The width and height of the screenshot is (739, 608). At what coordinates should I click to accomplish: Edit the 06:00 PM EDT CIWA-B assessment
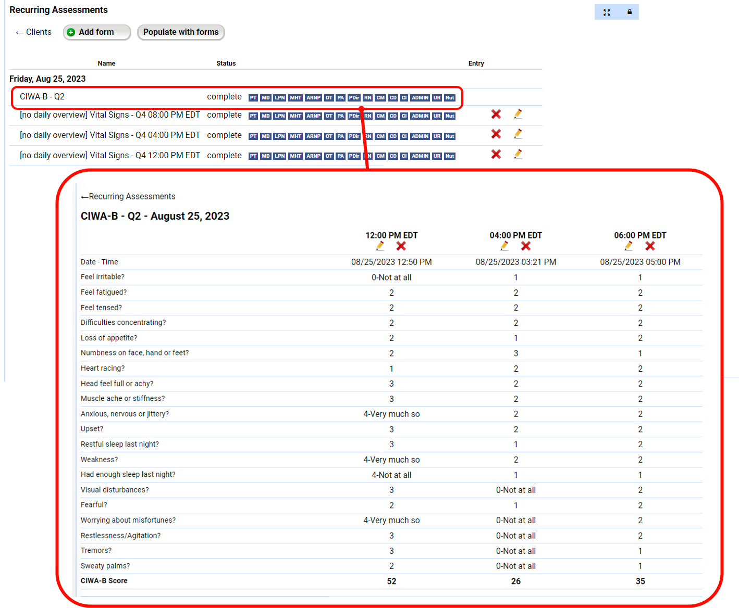629,246
